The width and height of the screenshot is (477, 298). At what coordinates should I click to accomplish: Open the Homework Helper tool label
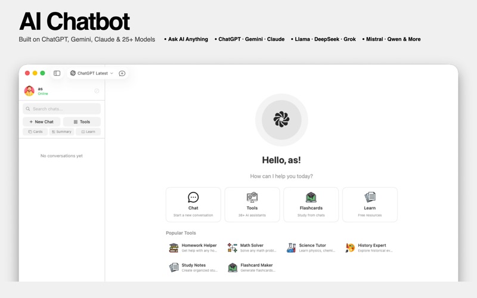coord(199,245)
